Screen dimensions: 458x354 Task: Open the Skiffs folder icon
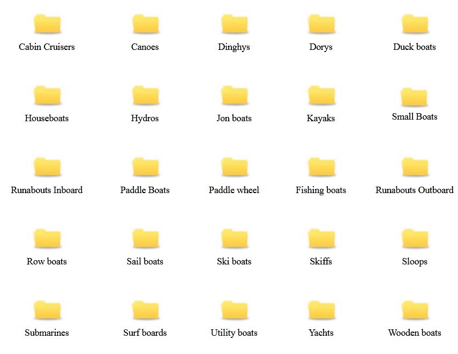321,239
